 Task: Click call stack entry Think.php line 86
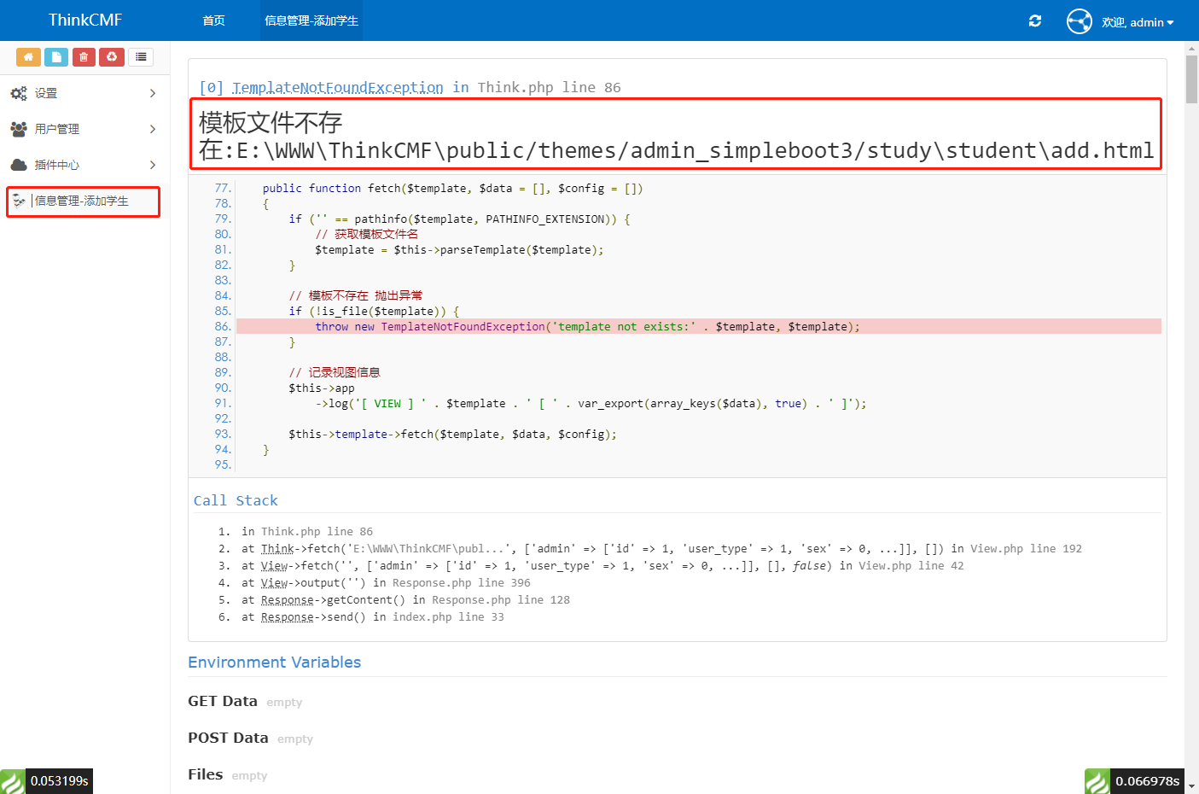coord(307,531)
